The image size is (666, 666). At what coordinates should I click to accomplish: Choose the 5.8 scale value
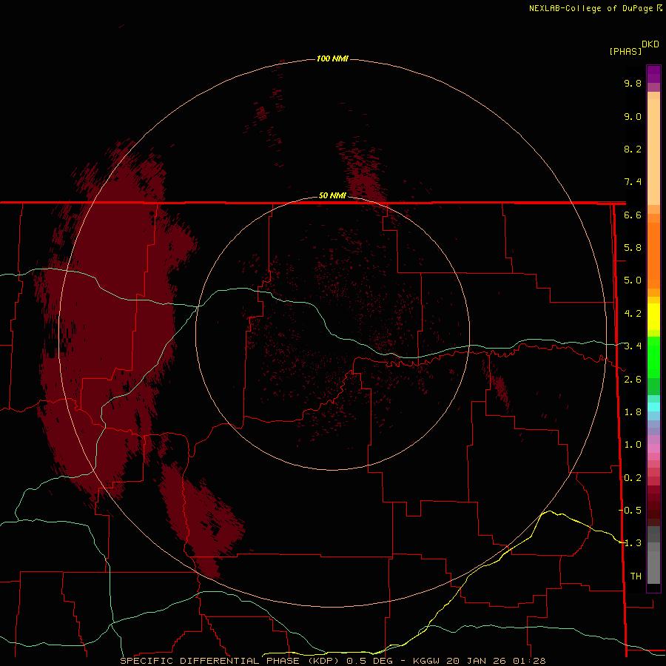[x=633, y=248]
